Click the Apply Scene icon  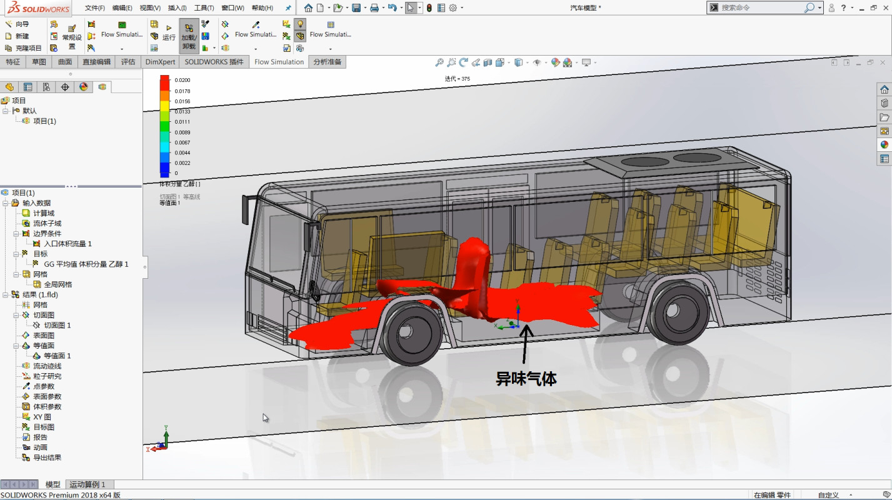[568, 62]
